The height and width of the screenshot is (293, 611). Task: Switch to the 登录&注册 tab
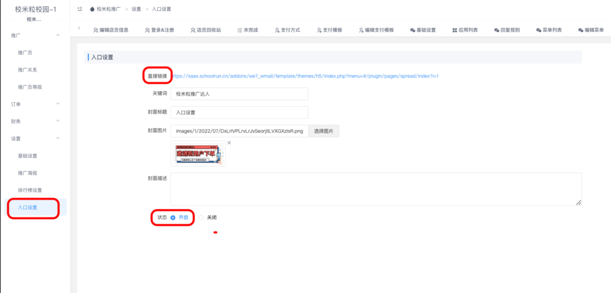click(x=159, y=30)
